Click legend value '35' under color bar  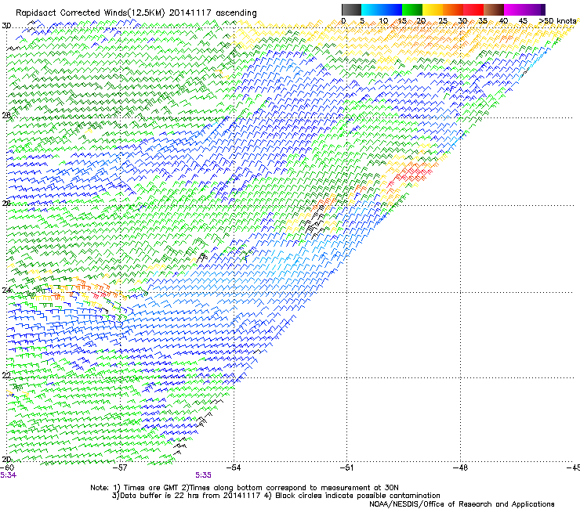(483, 21)
